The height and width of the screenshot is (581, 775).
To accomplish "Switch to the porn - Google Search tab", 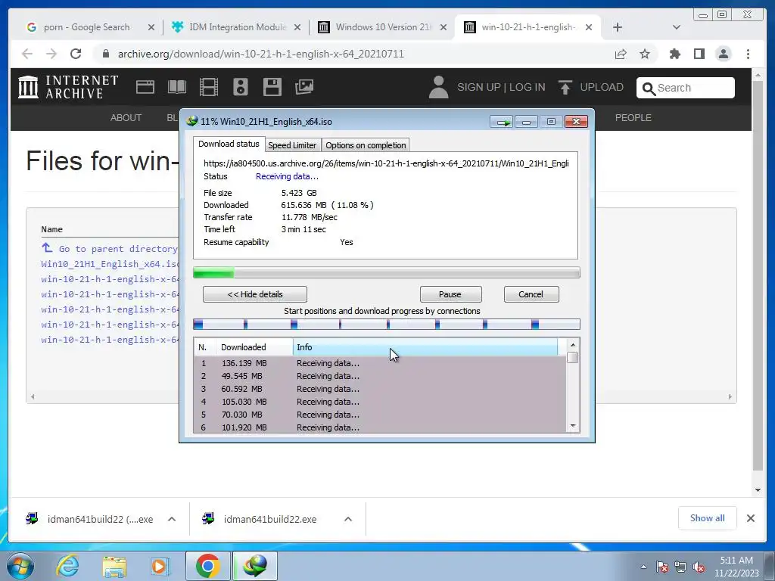I will coord(86,27).
